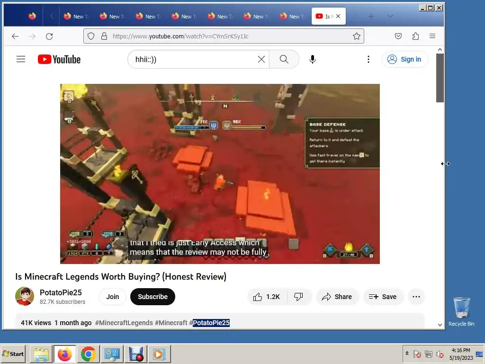Open more actions ellipsis menu

416,297
